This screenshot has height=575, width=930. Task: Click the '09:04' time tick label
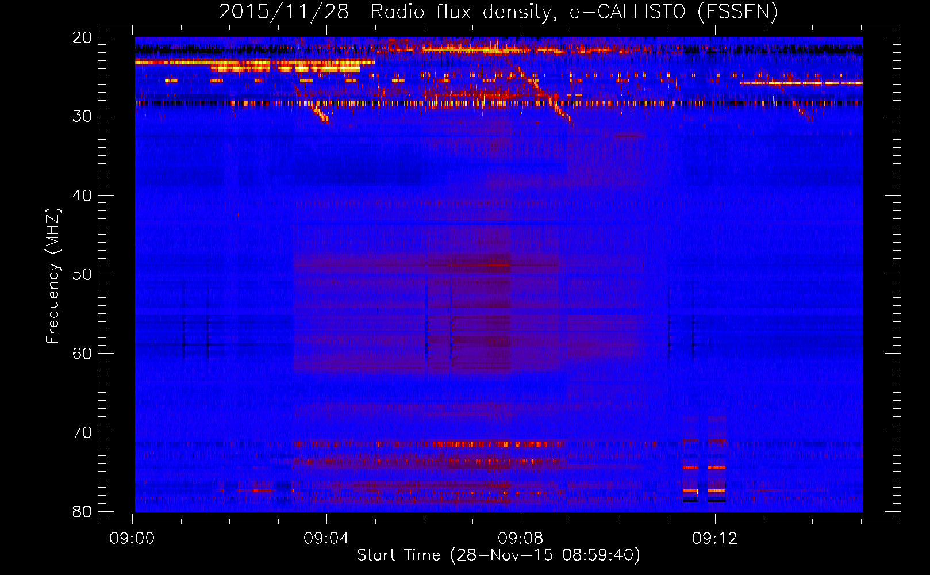pos(326,539)
